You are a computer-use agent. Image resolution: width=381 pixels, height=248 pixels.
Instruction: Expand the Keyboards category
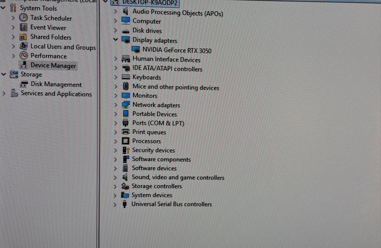(x=115, y=77)
